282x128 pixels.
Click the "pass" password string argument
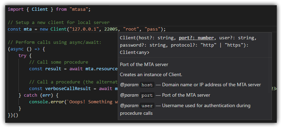tap(153, 29)
